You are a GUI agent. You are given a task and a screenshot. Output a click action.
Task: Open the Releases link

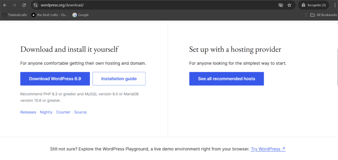(x=28, y=112)
